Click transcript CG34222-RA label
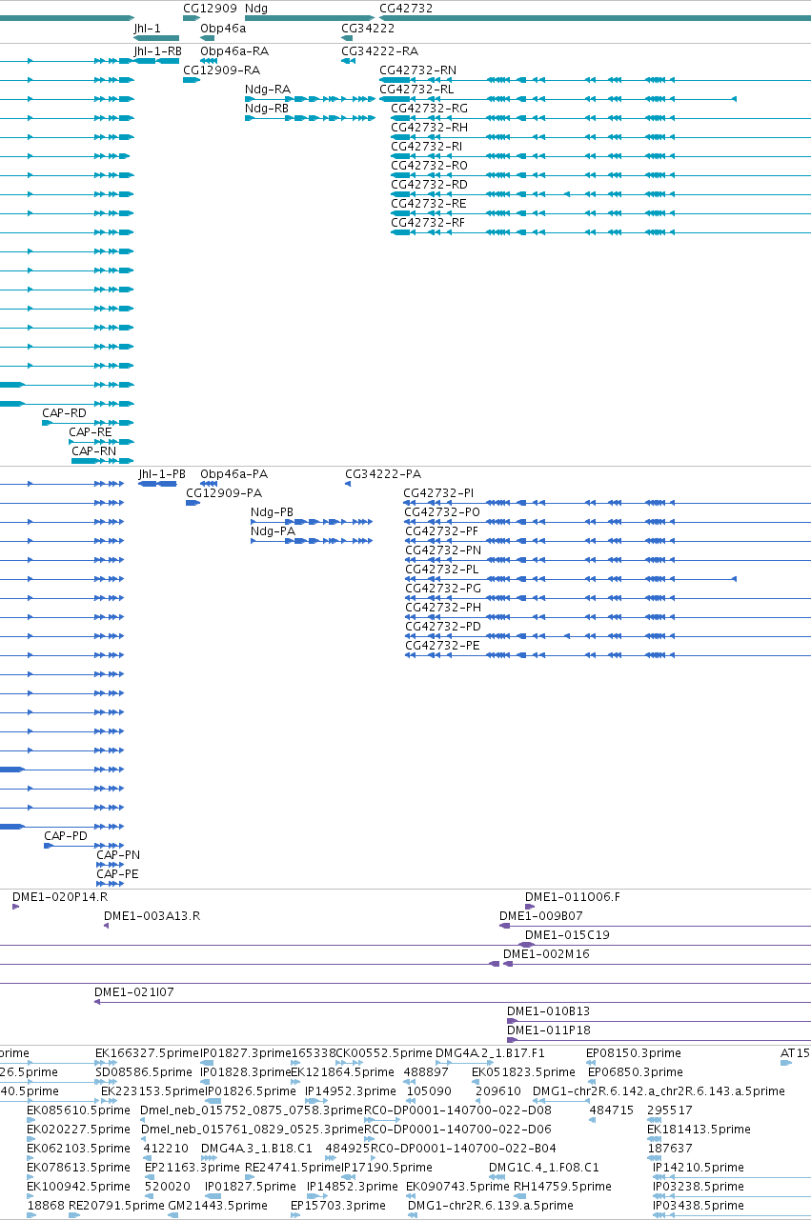Image resolution: width=811 pixels, height=1220 pixels. click(x=379, y=51)
